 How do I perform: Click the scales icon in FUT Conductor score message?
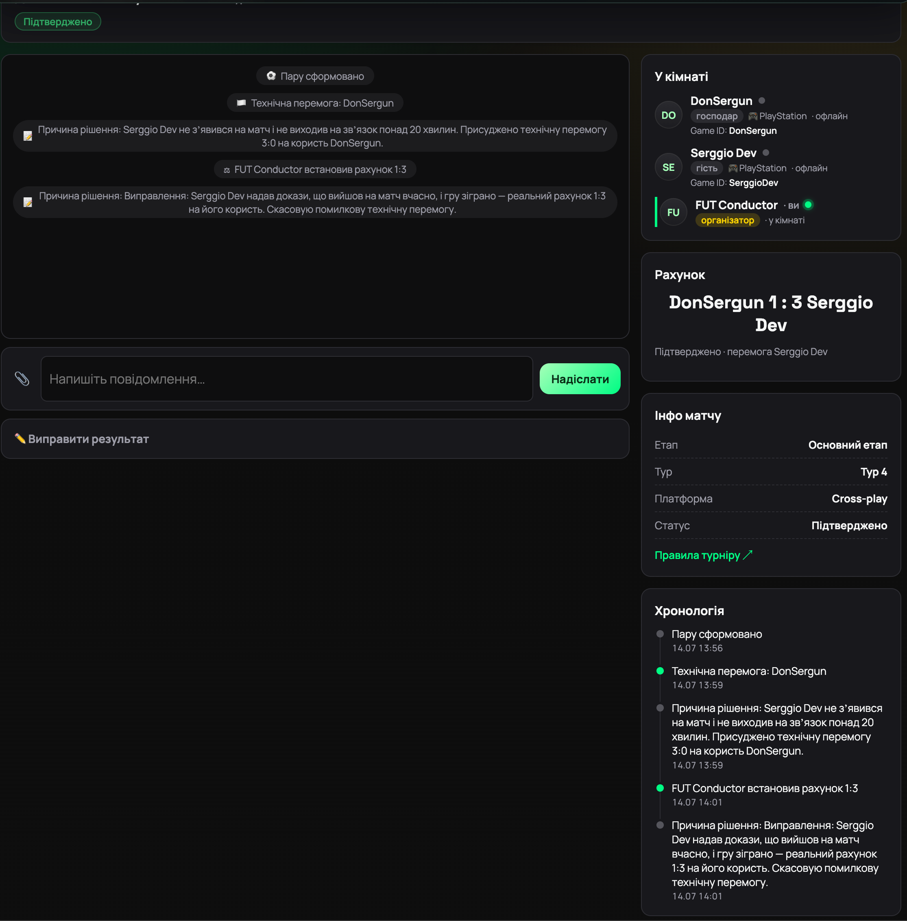point(227,170)
